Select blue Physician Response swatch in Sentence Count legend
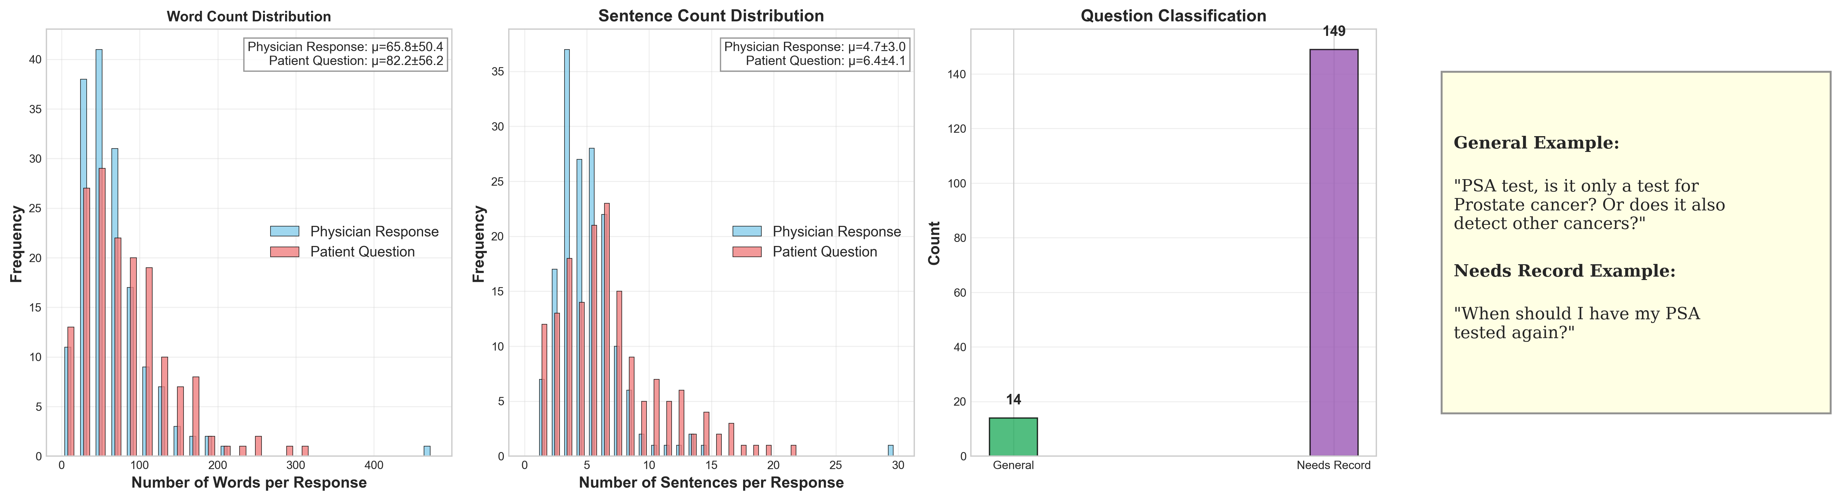Image resolution: width=1848 pixels, height=500 pixels. tap(746, 232)
